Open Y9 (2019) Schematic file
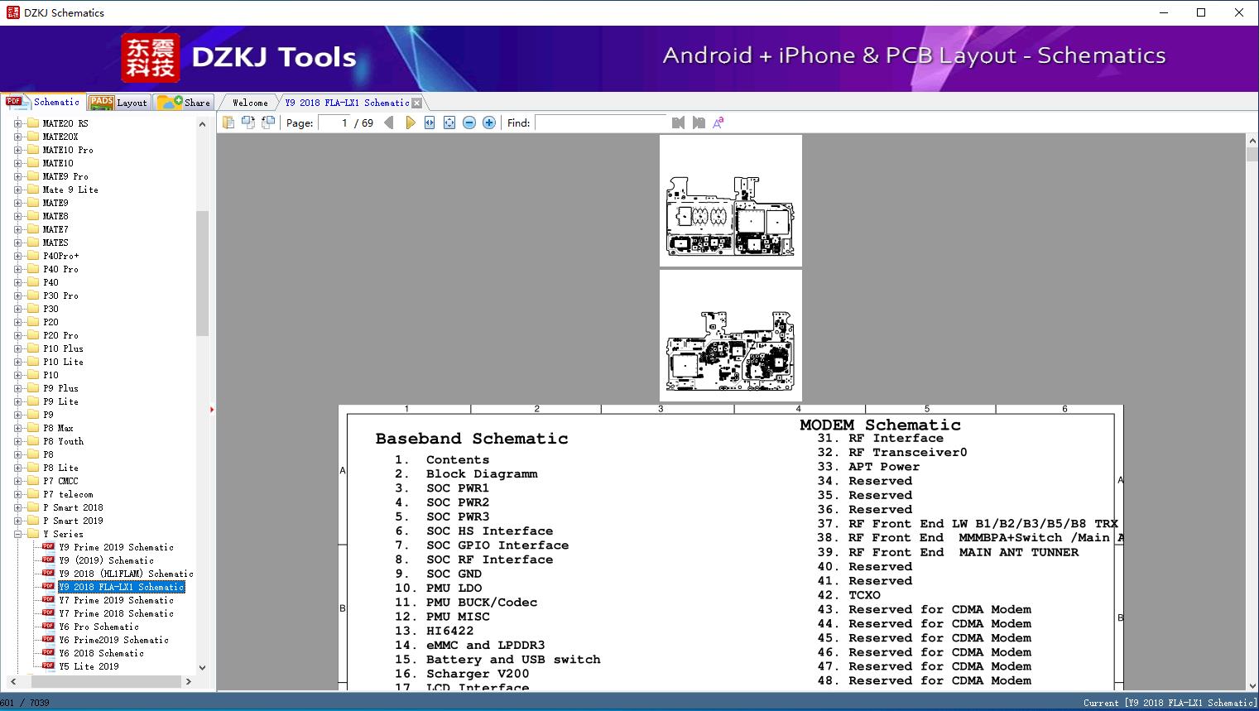The image size is (1259, 711). click(x=107, y=560)
